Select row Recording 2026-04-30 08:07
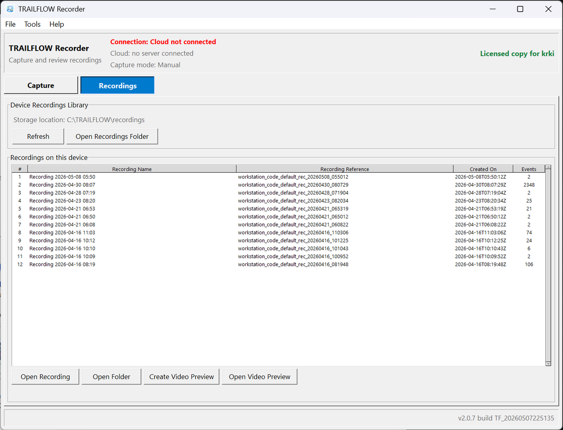The width and height of the screenshot is (563, 430). [279, 185]
